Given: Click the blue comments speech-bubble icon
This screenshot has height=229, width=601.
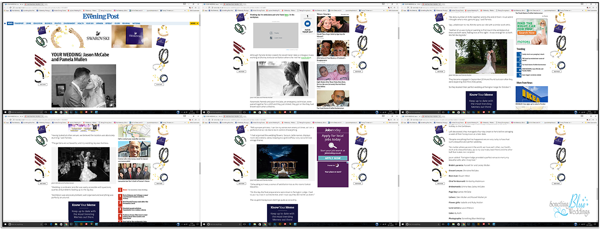Looking at the screenshot, I should pyautogui.click(x=307, y=24).
